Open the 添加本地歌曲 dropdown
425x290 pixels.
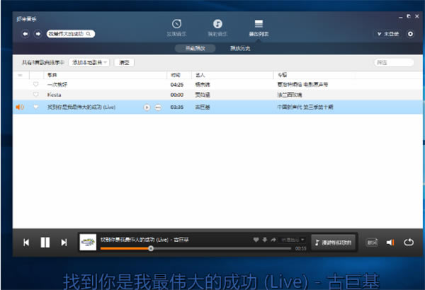(89, 63)
